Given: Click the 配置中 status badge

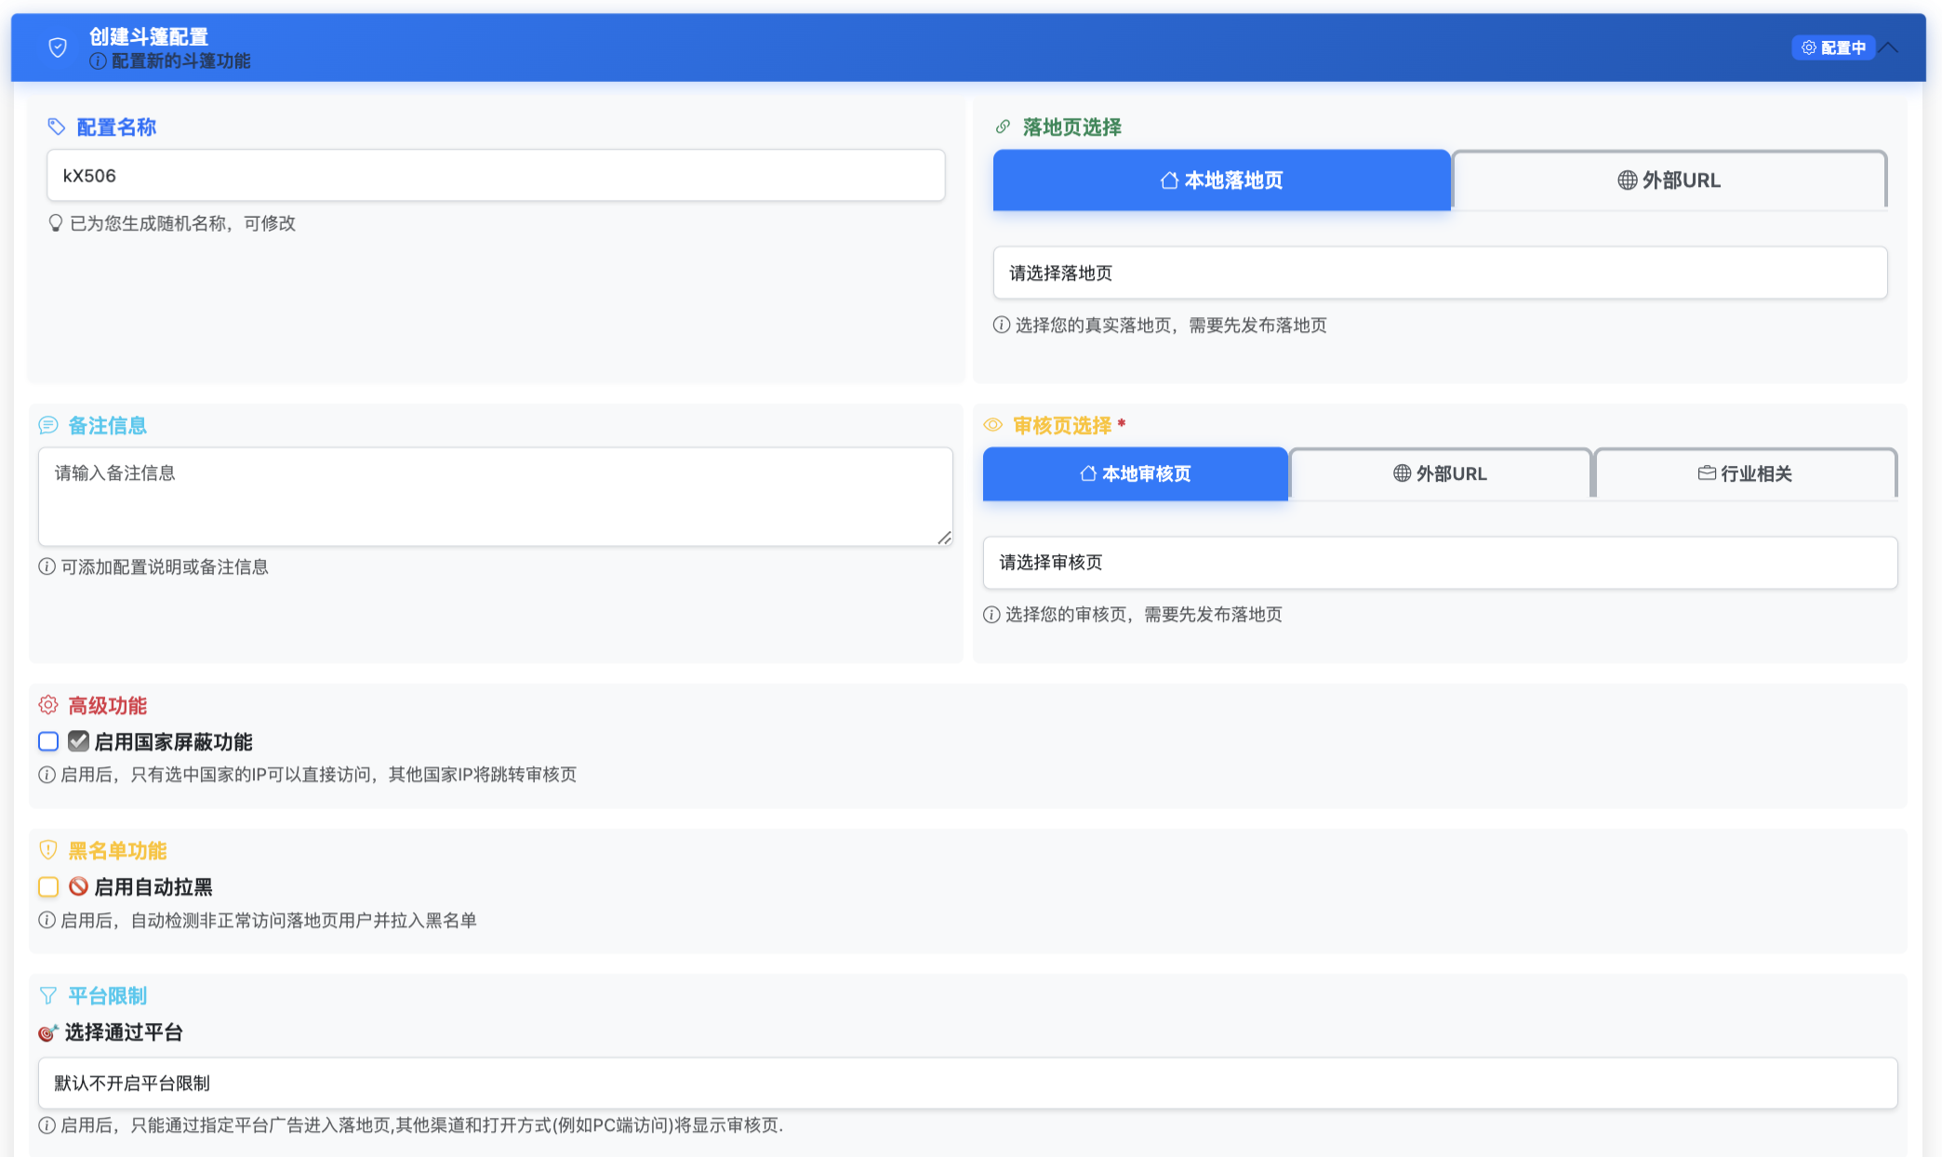Looking at the screenshot, I should pos(1833,47).
